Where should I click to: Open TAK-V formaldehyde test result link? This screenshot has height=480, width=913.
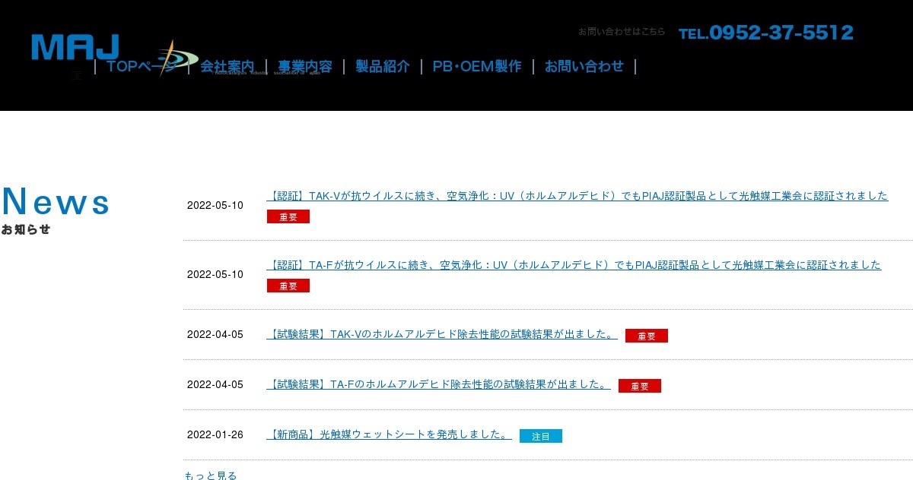[x=442, y=334]
